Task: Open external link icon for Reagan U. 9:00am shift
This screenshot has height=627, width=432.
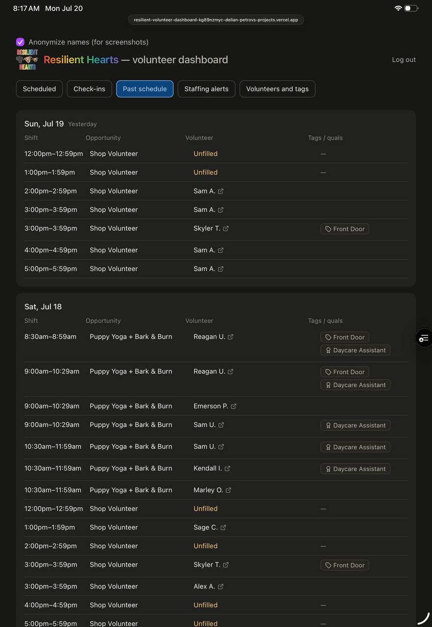Action: (x=230, y=371)
